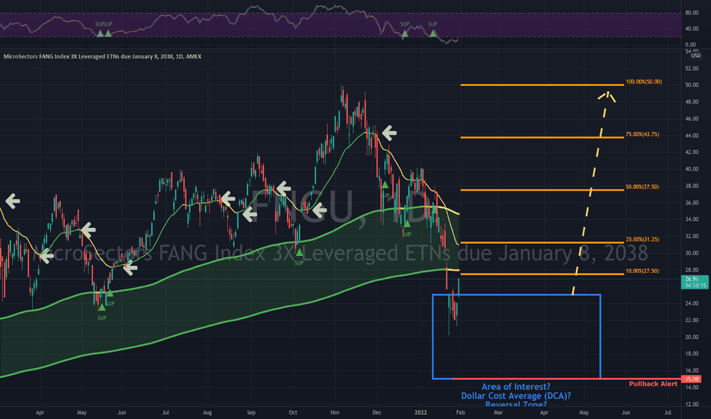Select the 10.00%(27.50) level label
Viewport: 711px width, 419px height.
(x=642, y=271)
